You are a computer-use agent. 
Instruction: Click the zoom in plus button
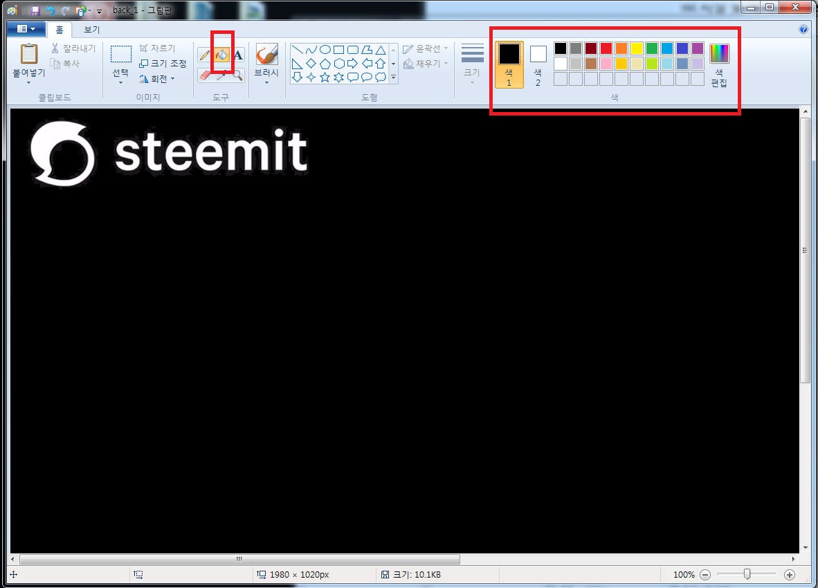coord(790,575)
